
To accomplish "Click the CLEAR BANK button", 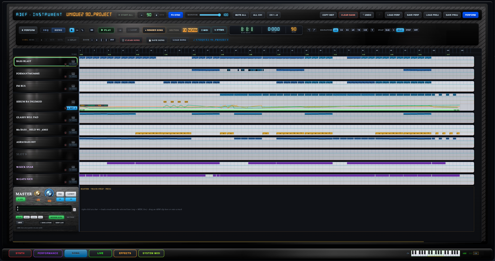I will pyautogui.click(x=348, y=15).
